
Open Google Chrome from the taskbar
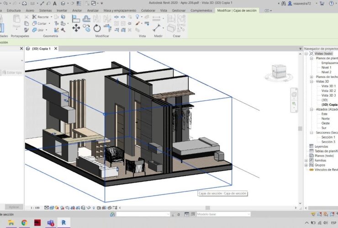click(x=24, y=223)
